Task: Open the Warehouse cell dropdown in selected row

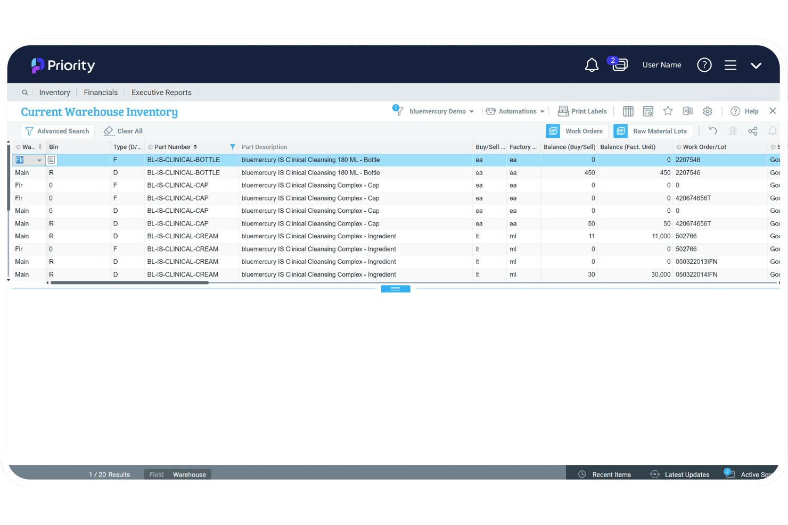Action: coord(39,160)
